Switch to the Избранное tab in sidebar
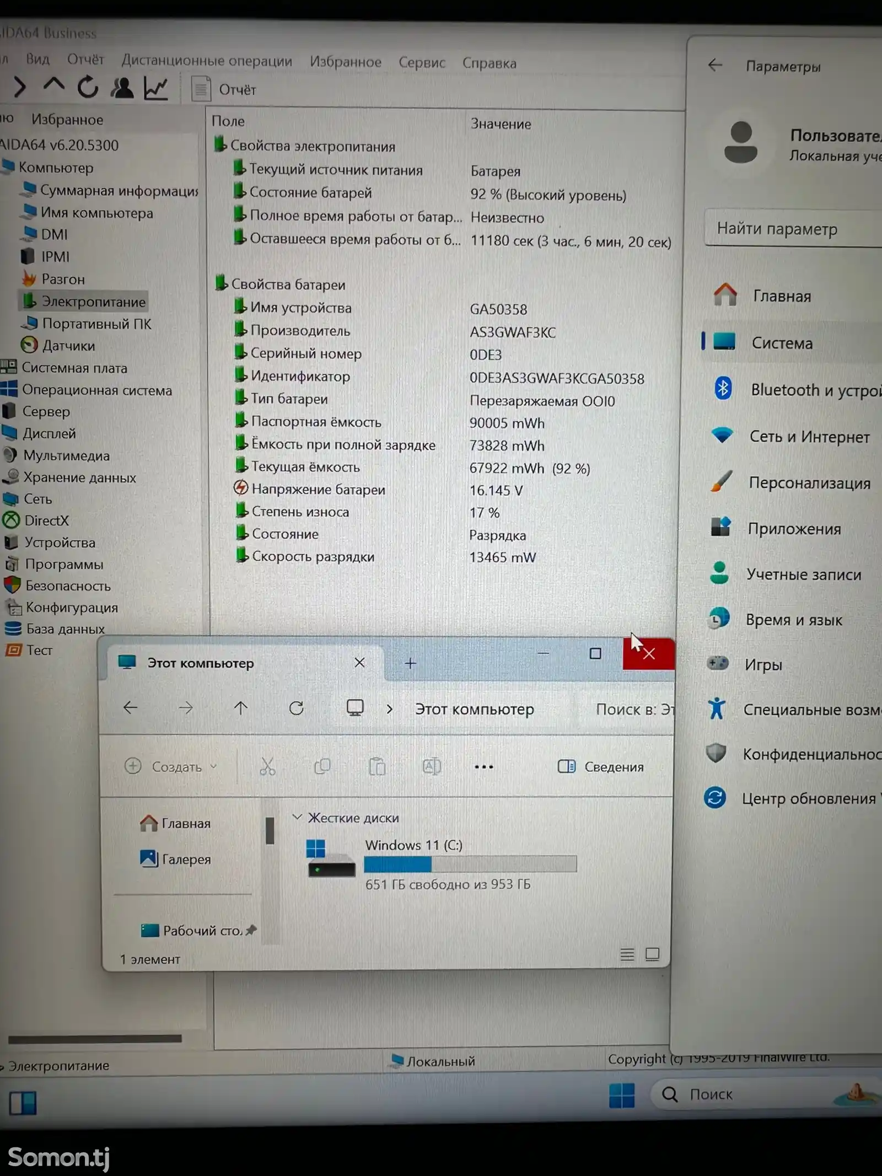882x1176 pixels. click(x=67, y=120)
